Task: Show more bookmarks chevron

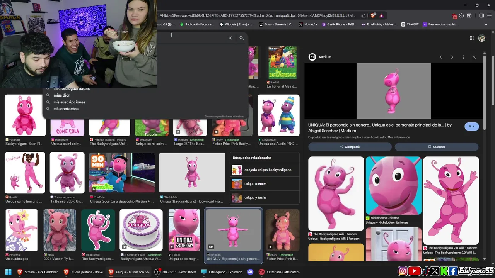Action: pyautogui.click(x=485, y=24)
